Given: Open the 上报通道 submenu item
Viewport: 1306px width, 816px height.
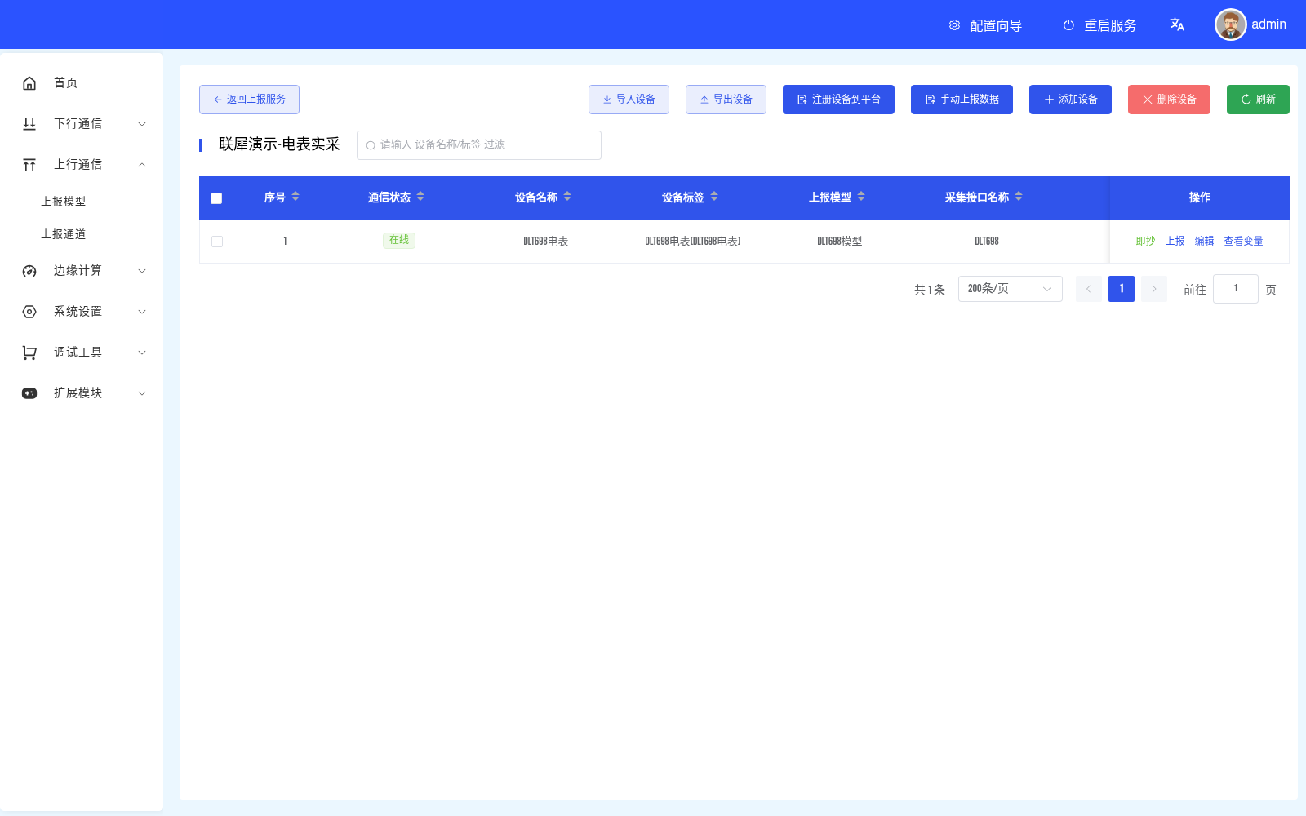Looking at the screenshot, I should pos(64,234).
